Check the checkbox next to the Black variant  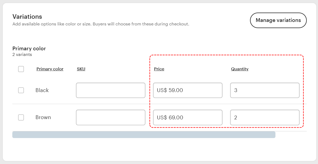(21, 90)
